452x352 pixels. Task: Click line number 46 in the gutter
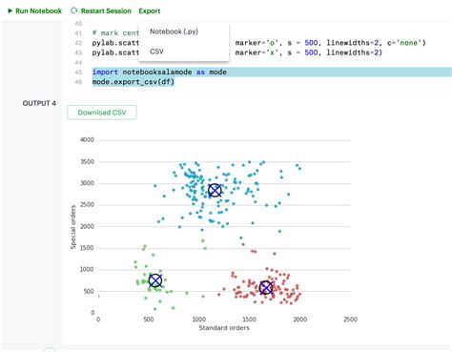click(78, 82)
